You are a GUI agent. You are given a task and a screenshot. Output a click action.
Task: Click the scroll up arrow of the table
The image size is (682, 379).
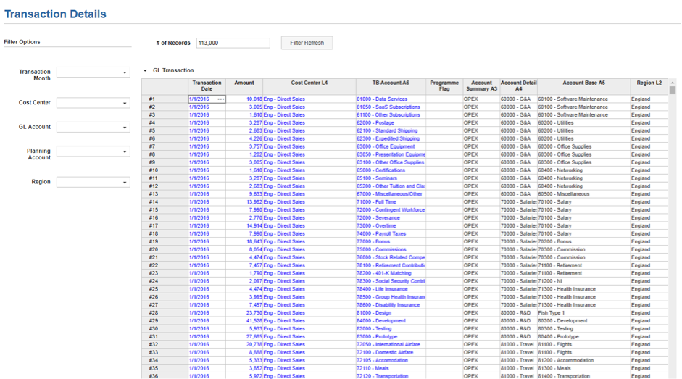click(x=673, y=82)
